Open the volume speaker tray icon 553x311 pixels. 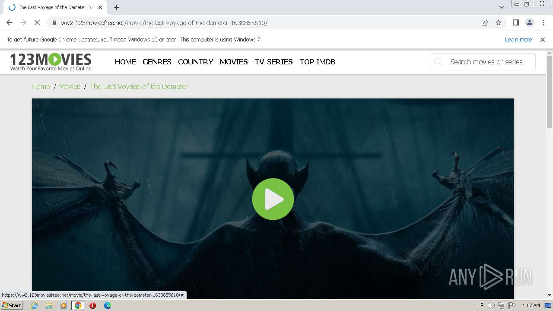(491, 305)
